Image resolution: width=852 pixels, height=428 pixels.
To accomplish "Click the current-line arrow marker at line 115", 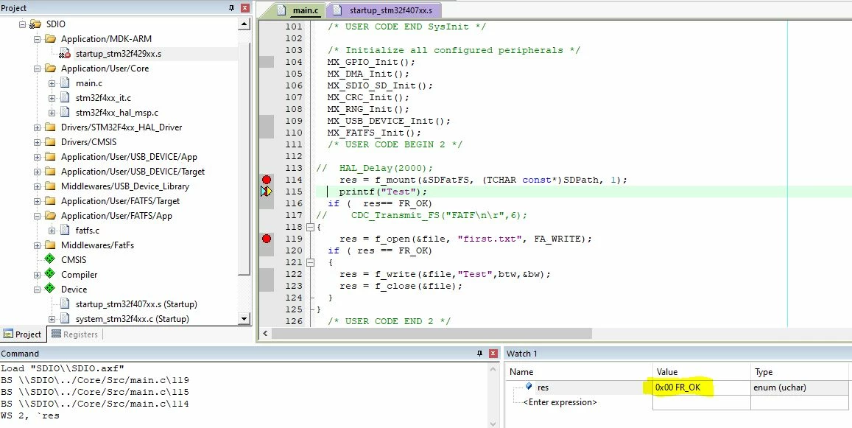I will click(267, 192).
